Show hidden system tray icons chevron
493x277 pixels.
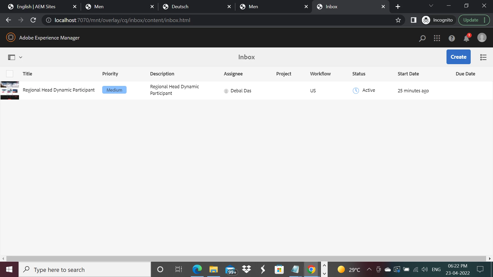[369, 269]
